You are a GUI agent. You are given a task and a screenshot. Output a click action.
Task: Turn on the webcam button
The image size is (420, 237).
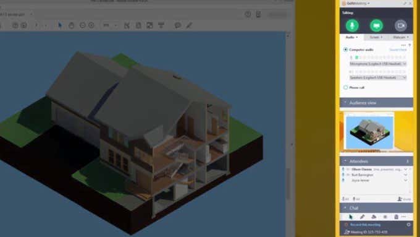tap(401, 25)
